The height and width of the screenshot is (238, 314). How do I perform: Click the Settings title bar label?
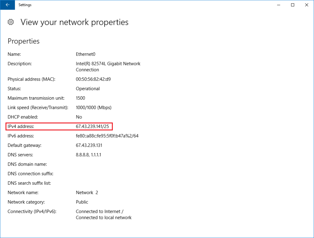(25, 5)
